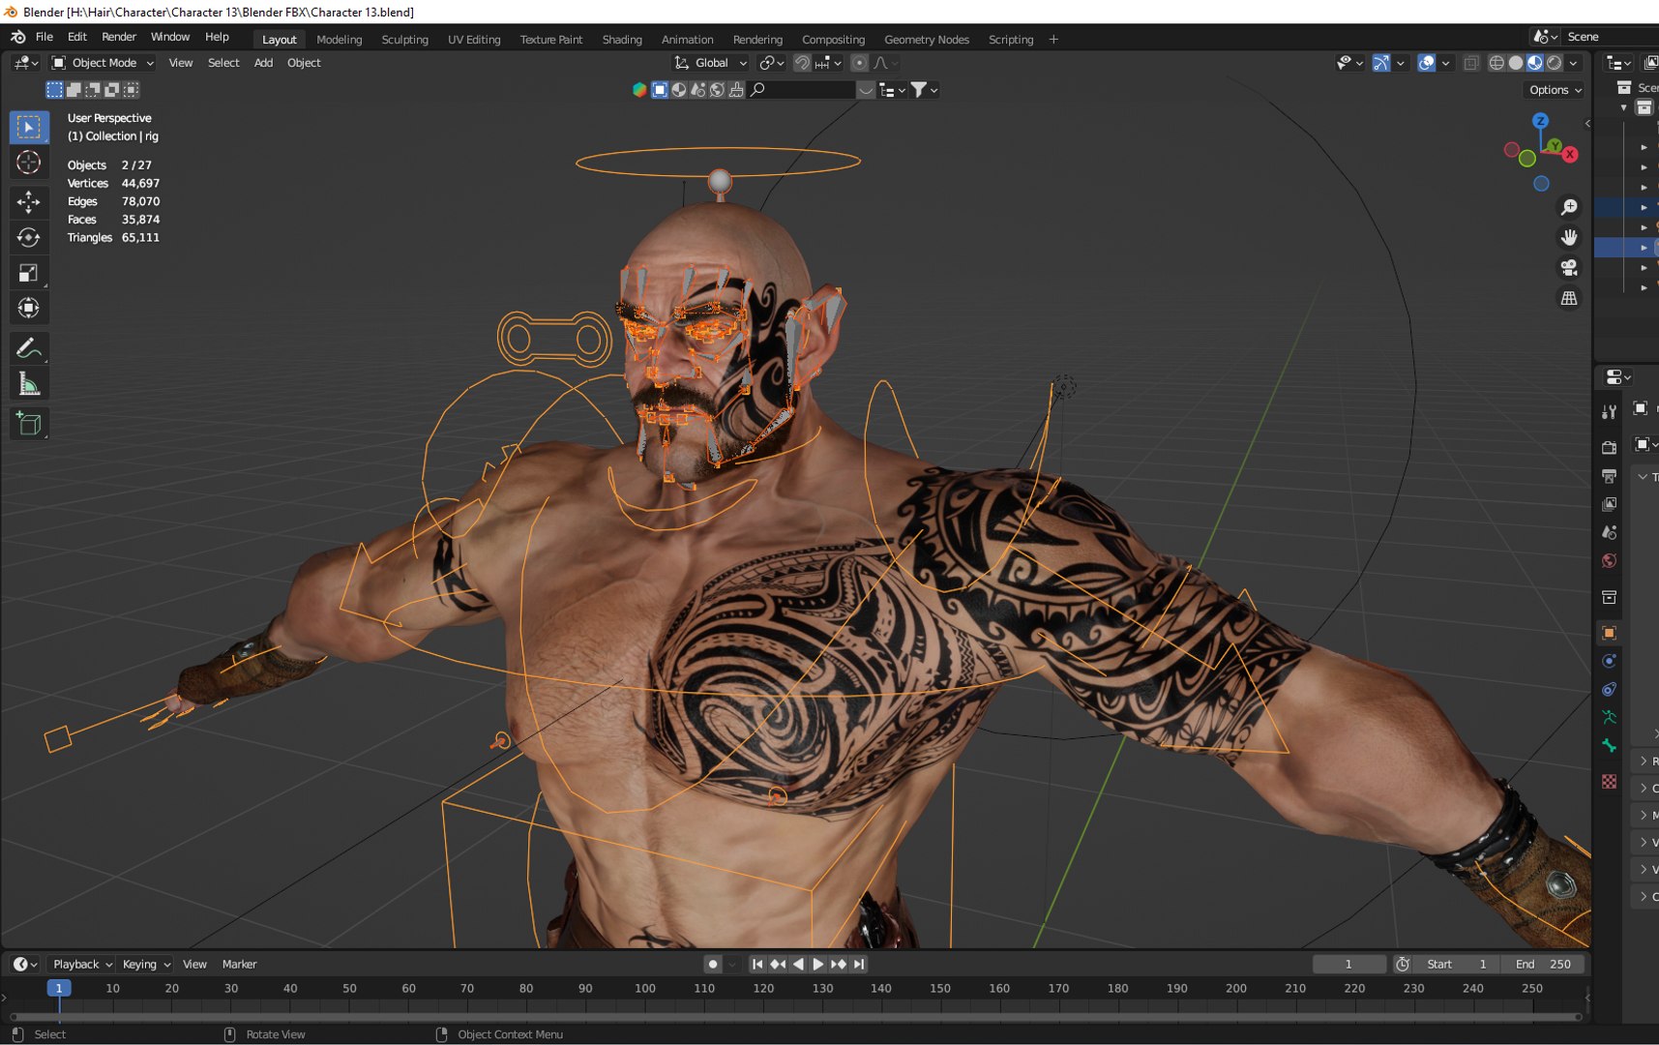This screenshot has width=1659, height=1045.
Task: Open the Object Mode dropdown
Action: click(x=103, y=63)
